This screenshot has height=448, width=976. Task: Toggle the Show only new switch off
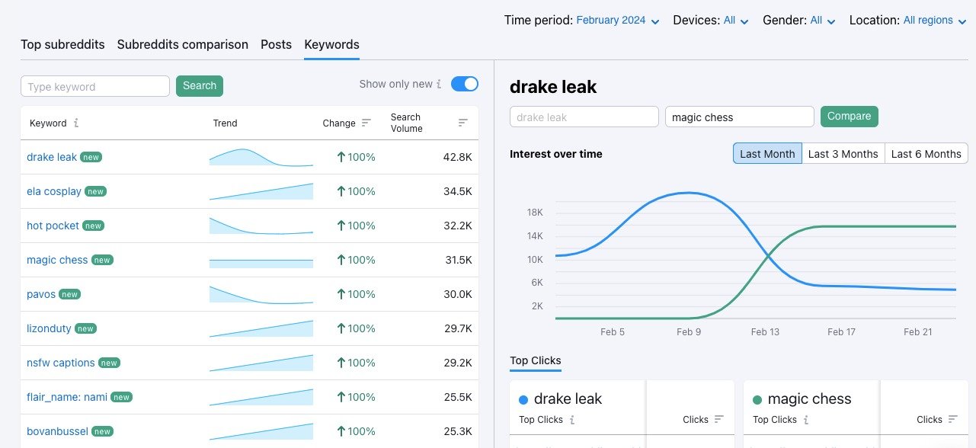tap(464, 84)
